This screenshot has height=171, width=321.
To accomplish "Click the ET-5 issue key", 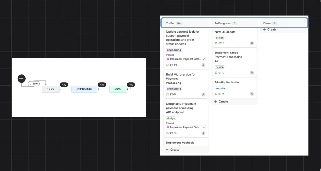I will coord(173,94).
